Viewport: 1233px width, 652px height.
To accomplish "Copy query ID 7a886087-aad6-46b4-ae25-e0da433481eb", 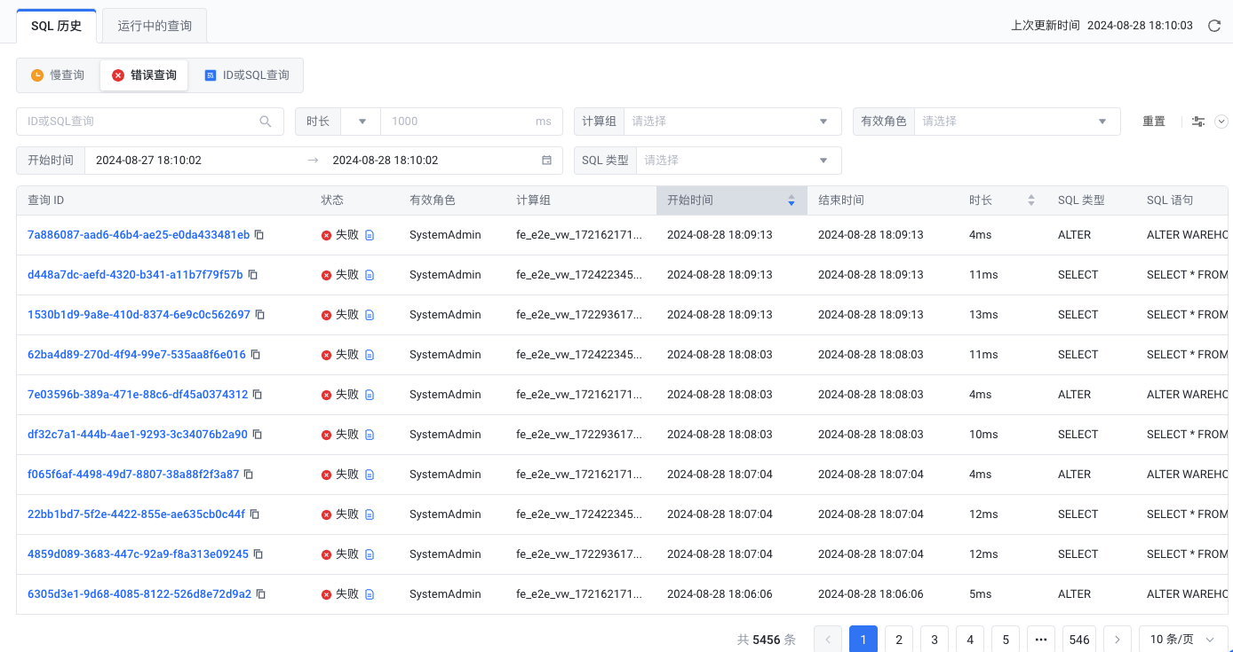I will pos(259,235).
